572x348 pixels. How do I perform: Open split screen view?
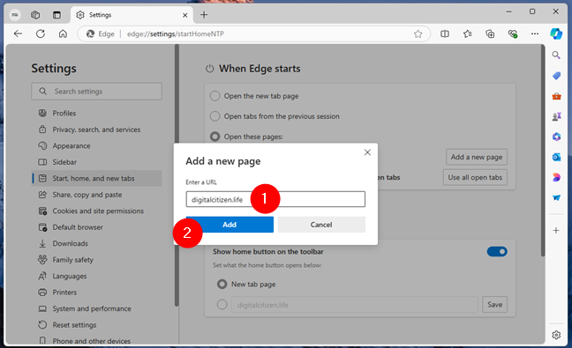[x=445, y=33]
